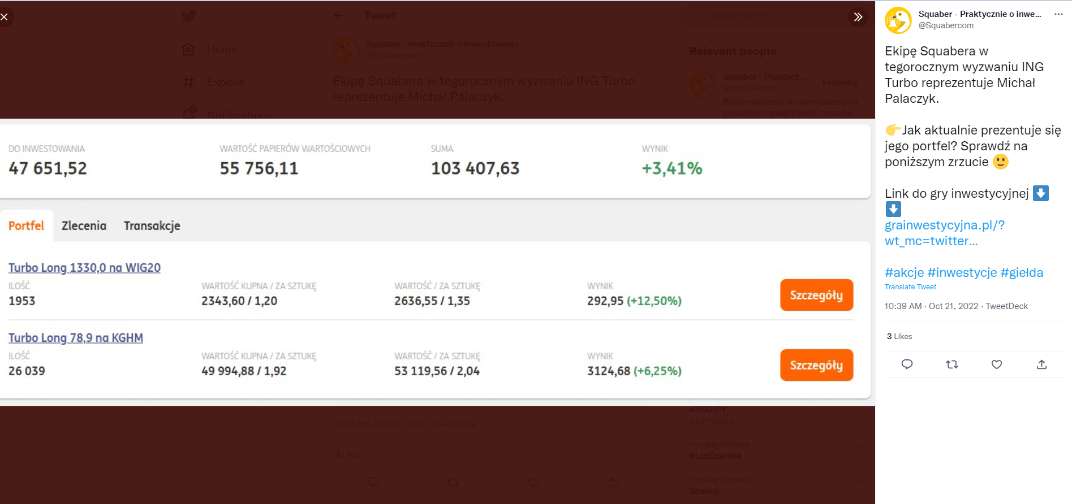Screen dimensions: 1072x504
Task: Click the TweetDeck source label
Action: click(1007, 306)
